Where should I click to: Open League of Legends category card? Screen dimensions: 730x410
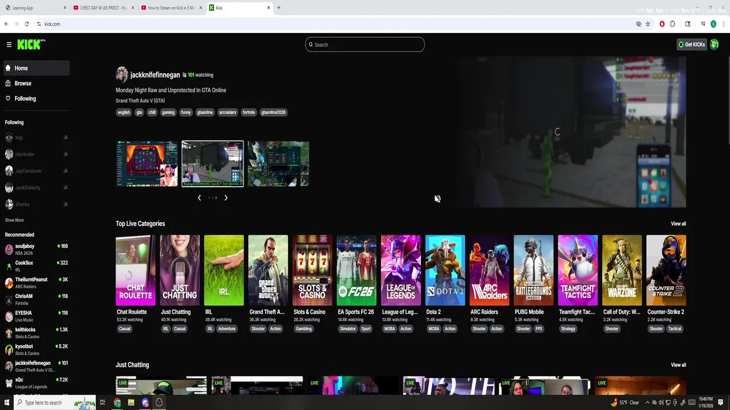401,270
